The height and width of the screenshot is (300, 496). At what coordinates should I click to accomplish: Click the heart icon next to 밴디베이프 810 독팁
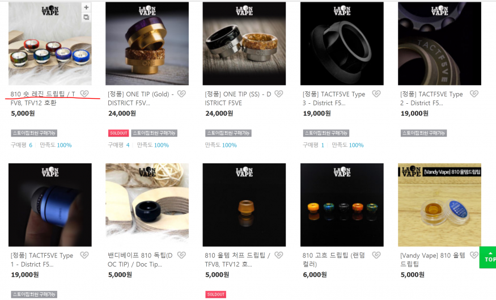[181, 255]
